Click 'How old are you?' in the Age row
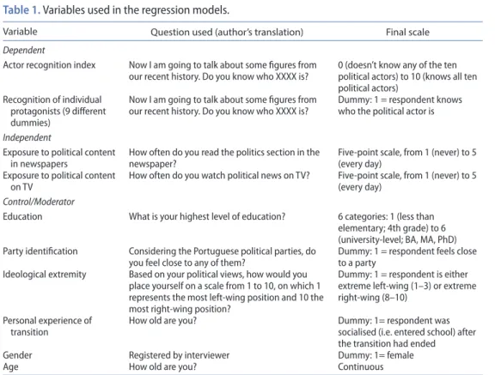Viewport: 495px width, 375px height. coord(162,366)
